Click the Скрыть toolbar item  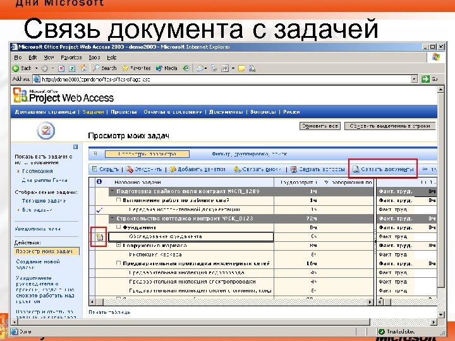pyautogui.click(x=106, y=169)
